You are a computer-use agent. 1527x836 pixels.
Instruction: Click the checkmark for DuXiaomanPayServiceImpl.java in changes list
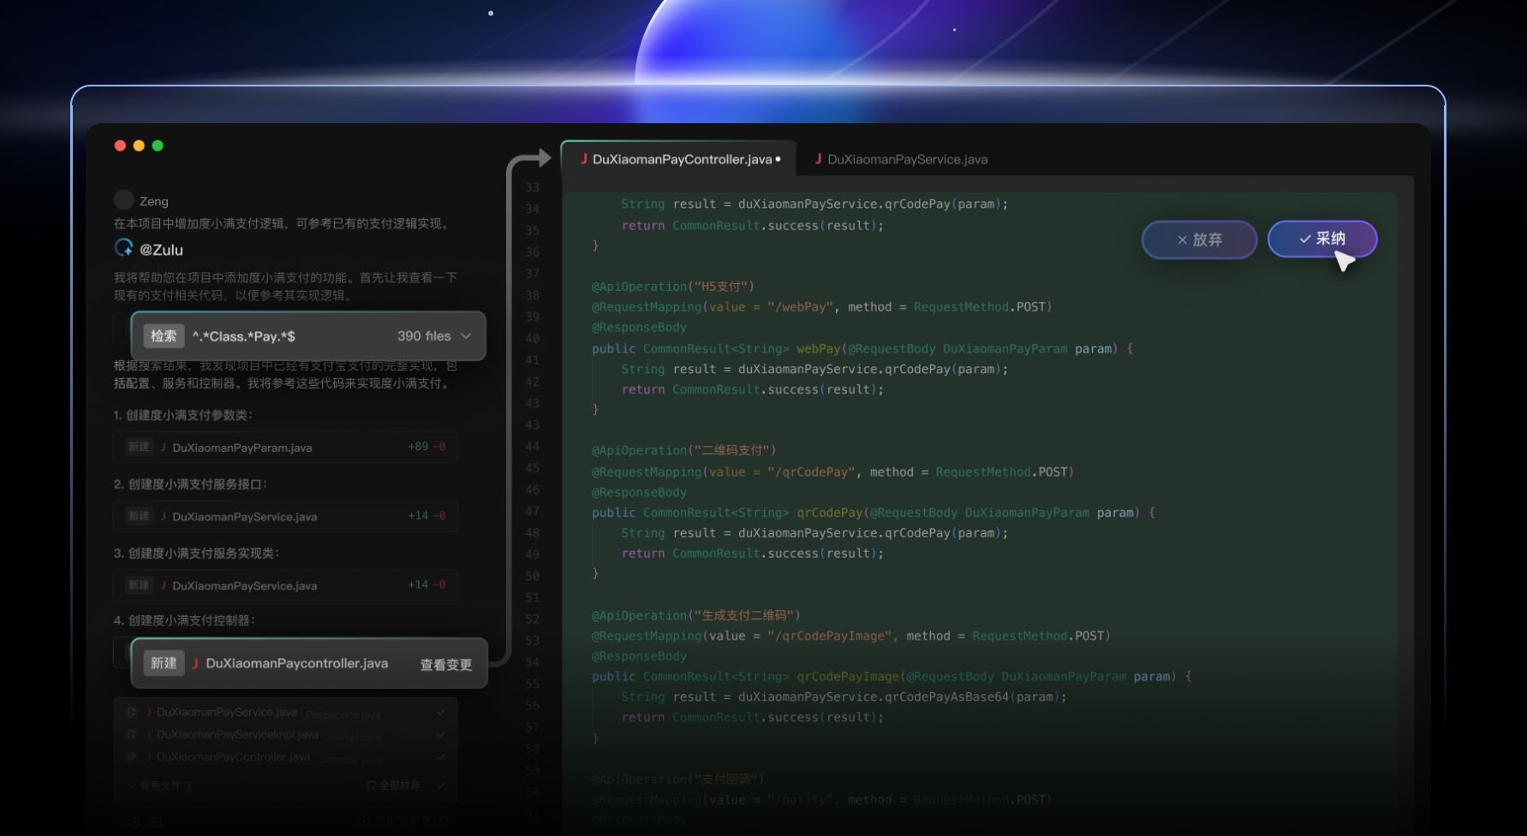441,734
